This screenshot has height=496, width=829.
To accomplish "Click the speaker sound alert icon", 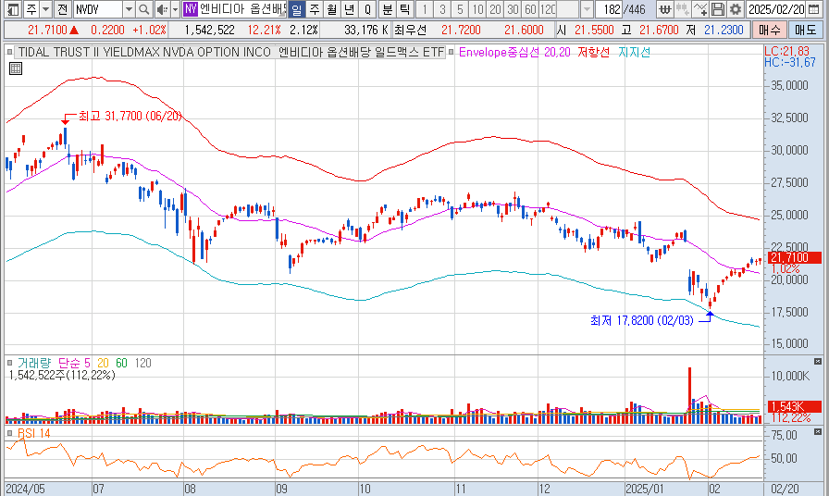I will 162,9.
